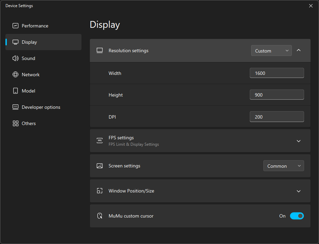Close the Device Settings window
Viewport: 319px width, 244px height.
click(311, 6)
